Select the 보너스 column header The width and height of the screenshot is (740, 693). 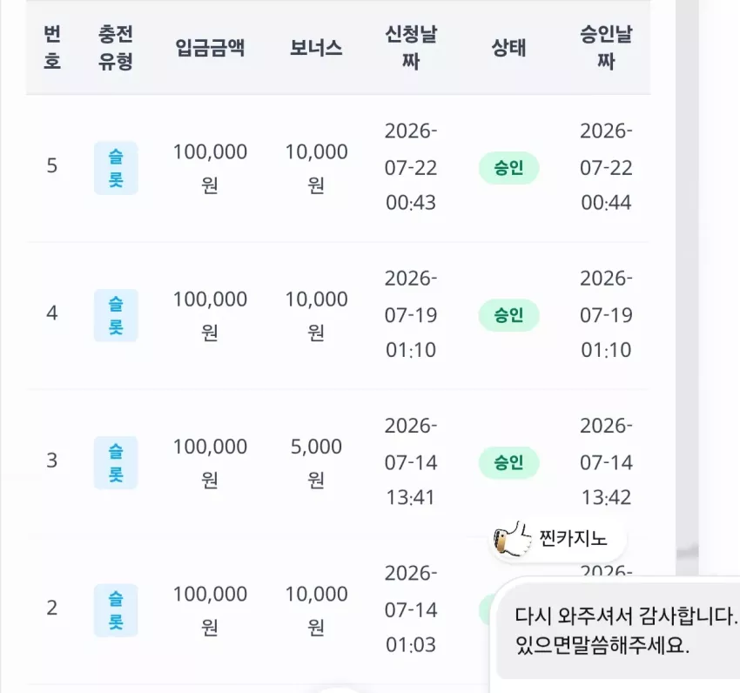[316, 48]
